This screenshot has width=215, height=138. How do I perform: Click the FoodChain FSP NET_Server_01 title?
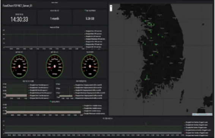click(17, 6)
